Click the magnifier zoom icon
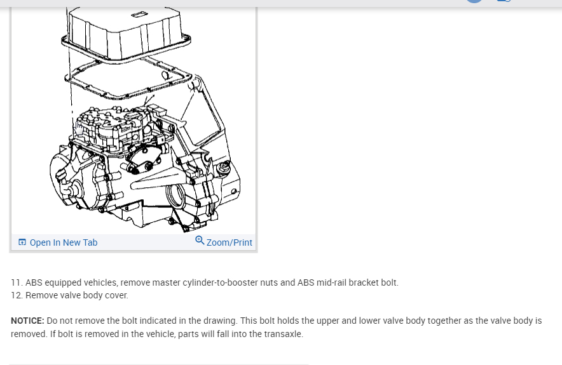The height and width of the screenshot is (365, 562). click(200, 240)
